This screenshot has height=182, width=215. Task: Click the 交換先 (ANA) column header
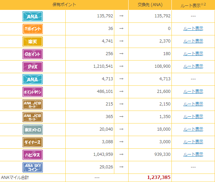pos(150,5)
